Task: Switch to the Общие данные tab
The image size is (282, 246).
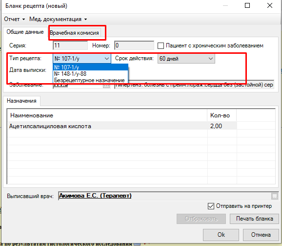Action: (x=25, y=32)
